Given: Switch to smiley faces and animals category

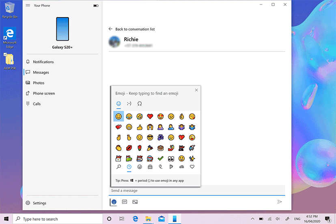Looking at the screenshot, I should click(140, 167).
